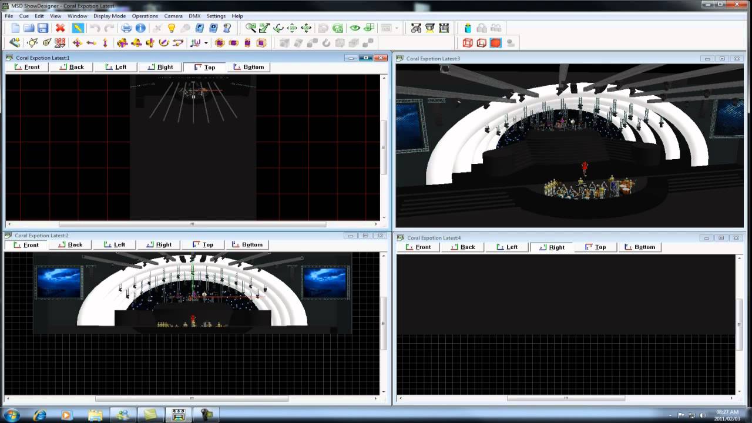Viewport: 752px width, 423px height.
Task: Enable hidden-line cube display mode
Action: (x=482, y=43)
